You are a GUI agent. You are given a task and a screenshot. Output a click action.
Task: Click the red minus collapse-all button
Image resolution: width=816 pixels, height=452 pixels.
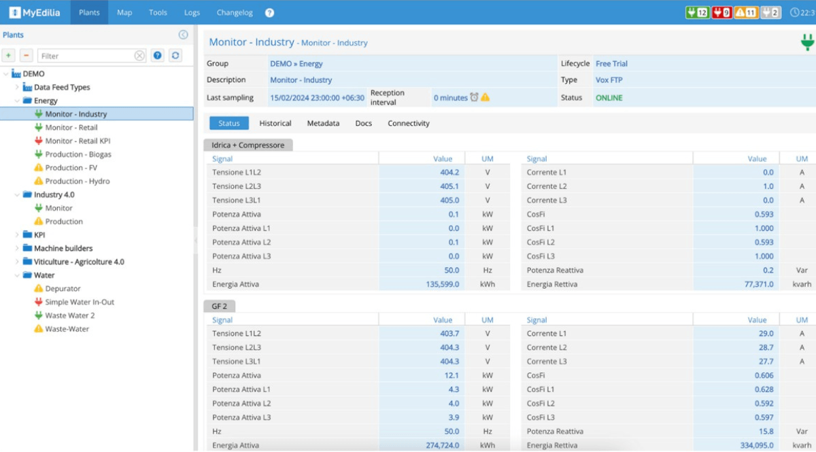(x=26, y=56)
